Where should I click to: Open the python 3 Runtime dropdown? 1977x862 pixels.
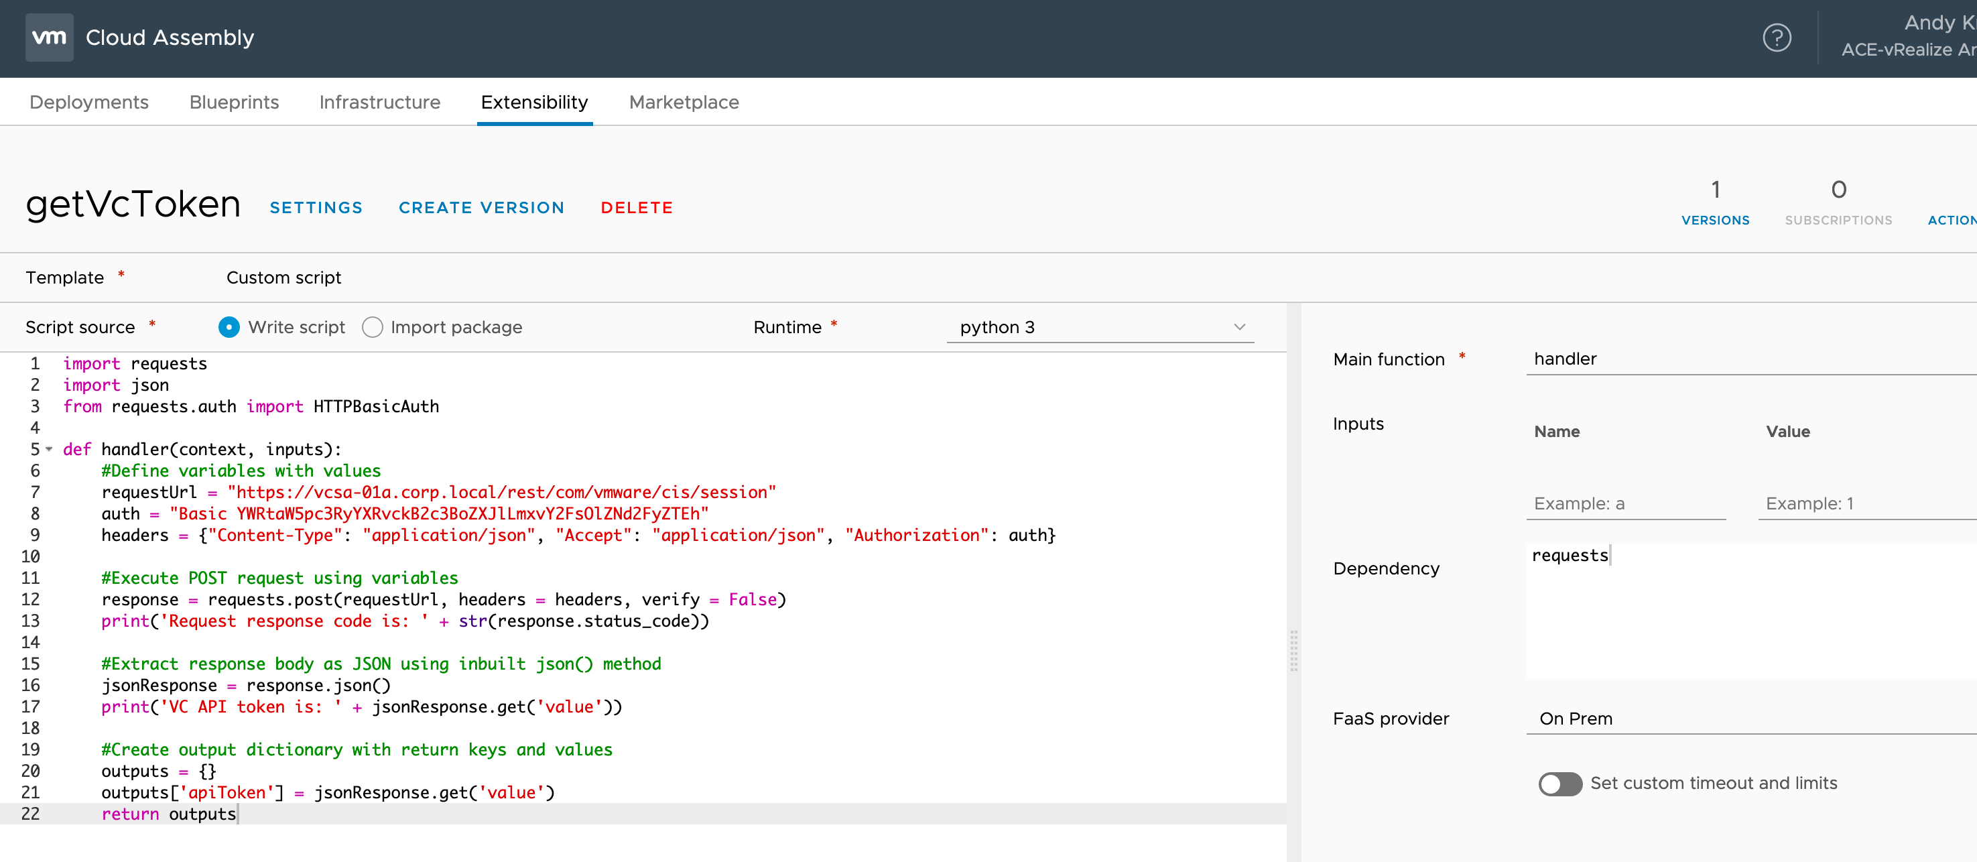(x=1099, y=327)
